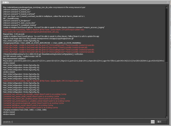The height and width of the screenshot is (126, 171).
Task: Click the eom-winner BlurTarget error line
Action: coord(45,48)
